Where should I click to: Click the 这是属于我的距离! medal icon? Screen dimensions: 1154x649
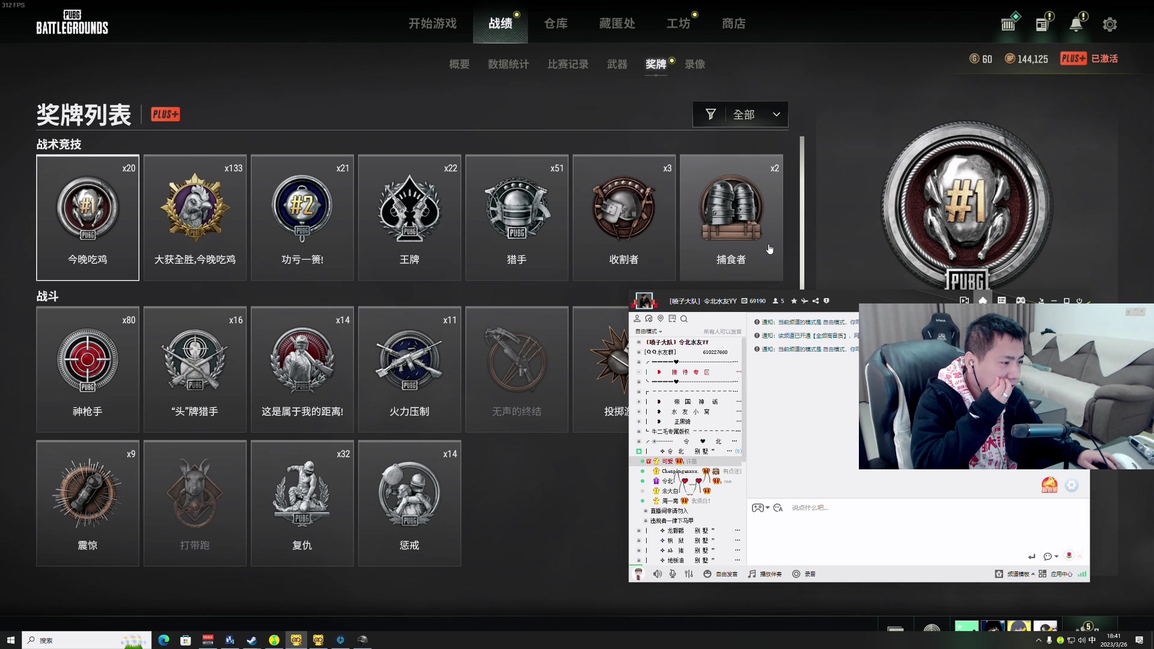[302, 360]
